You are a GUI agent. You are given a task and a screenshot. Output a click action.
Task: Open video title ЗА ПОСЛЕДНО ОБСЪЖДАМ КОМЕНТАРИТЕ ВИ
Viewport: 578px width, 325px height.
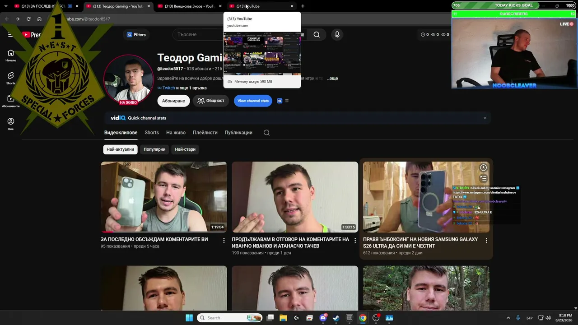tap(154, 239)
